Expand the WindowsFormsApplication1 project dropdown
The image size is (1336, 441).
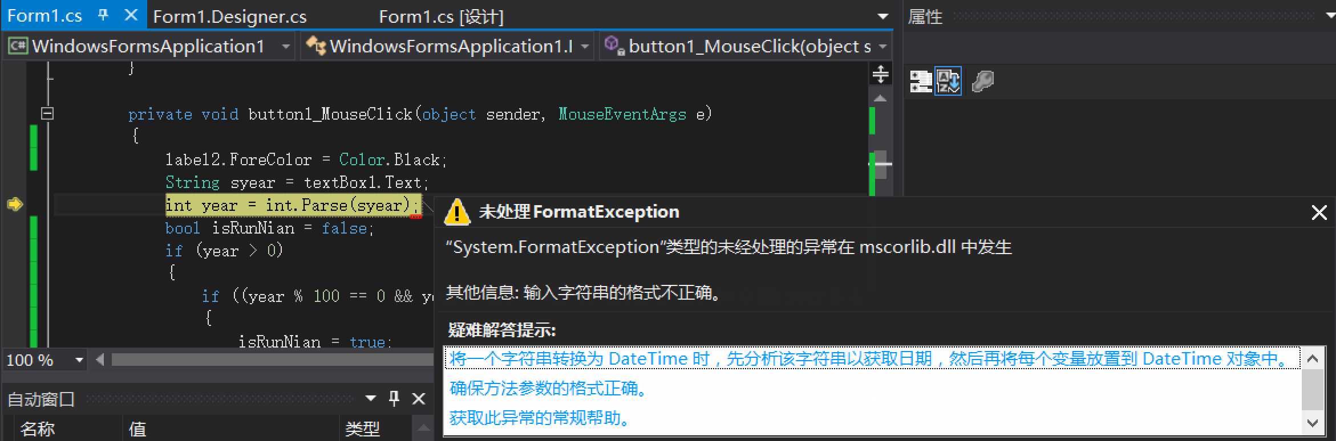click(286, 46)
